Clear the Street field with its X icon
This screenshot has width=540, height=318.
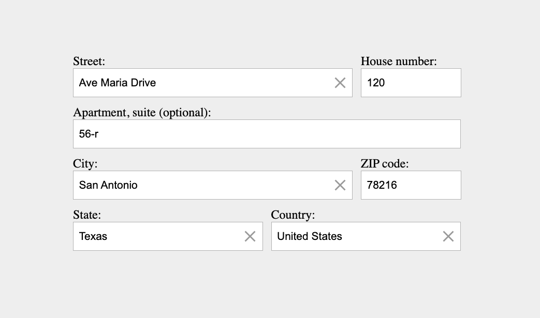coord(340,83)
